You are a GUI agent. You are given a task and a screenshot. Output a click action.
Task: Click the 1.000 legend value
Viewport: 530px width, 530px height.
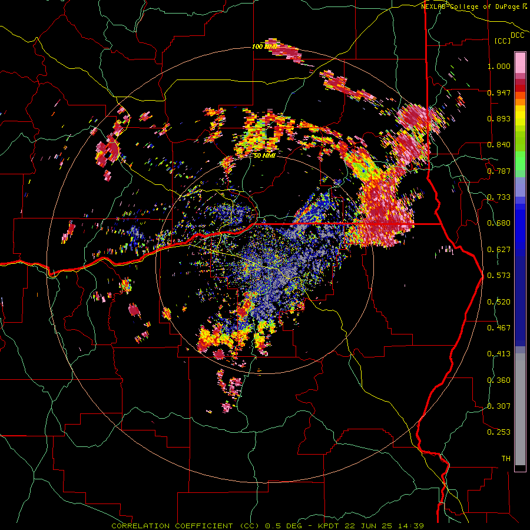click(499, 66)
